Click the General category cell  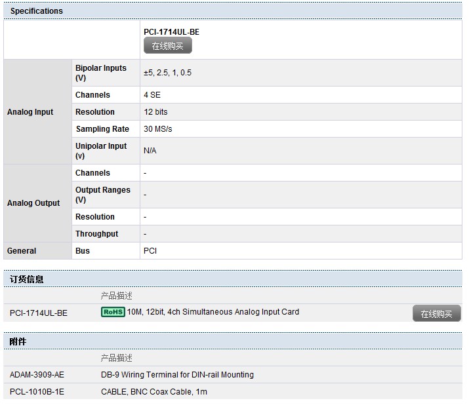(x=37, y=251)
